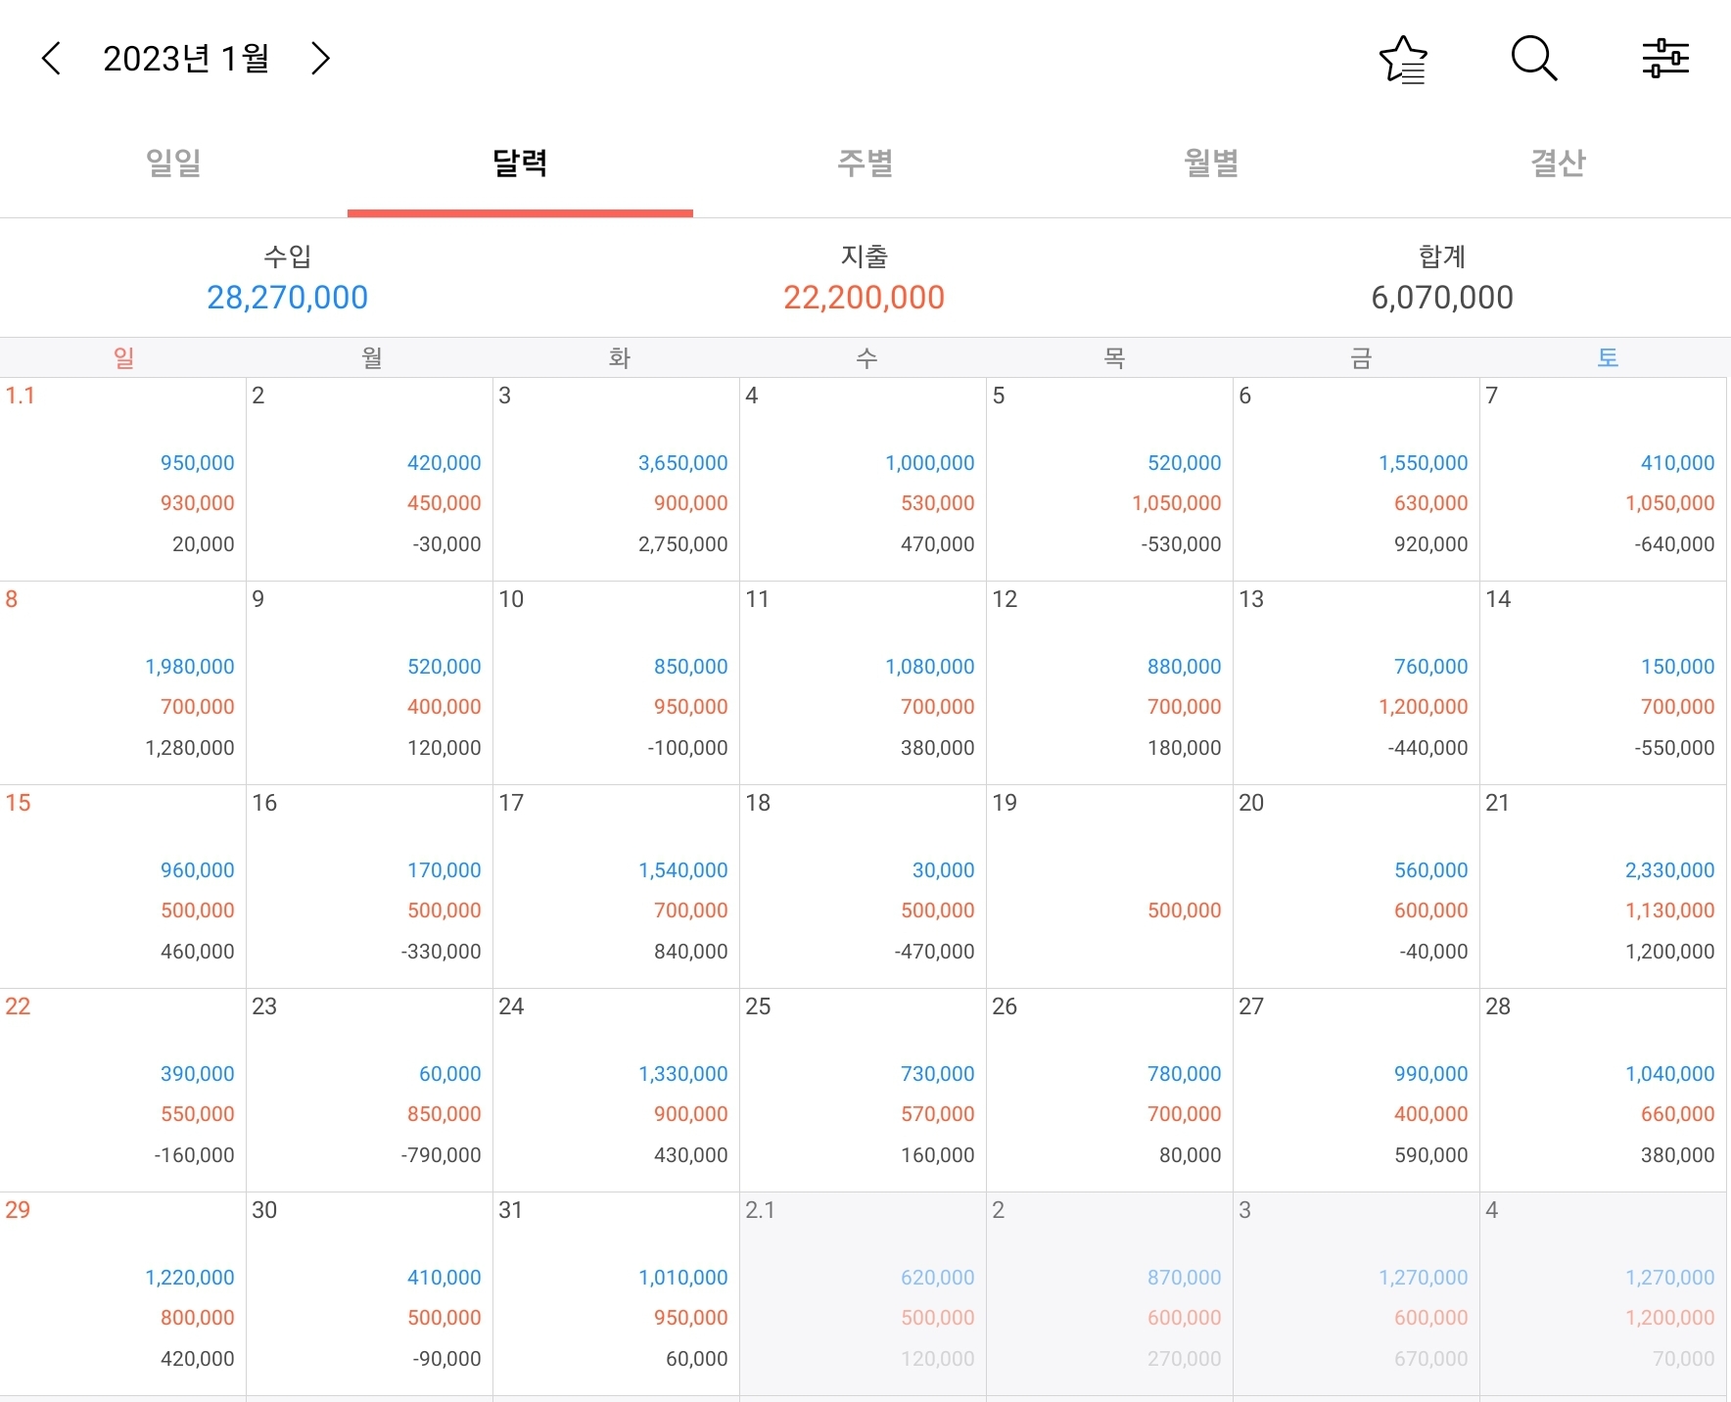
Task: Select the 일 weekday header
Action: point(123,357)
